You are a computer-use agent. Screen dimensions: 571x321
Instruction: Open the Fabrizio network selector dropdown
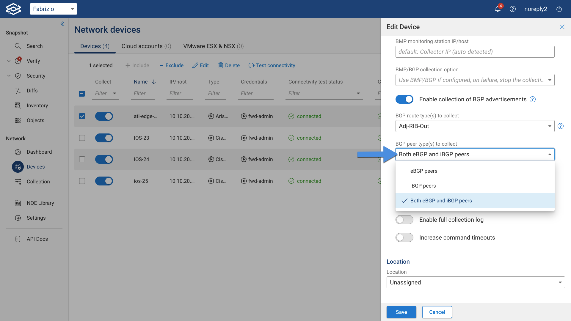tap(54, 9)
